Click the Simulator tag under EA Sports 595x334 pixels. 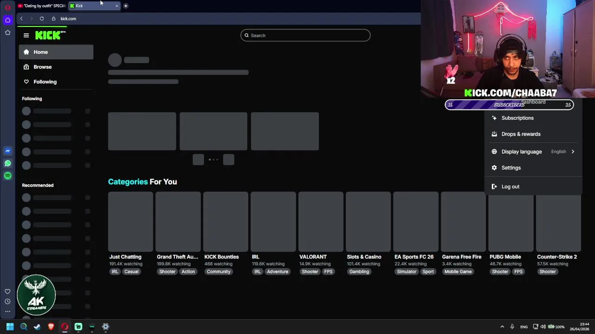[407, 272]
